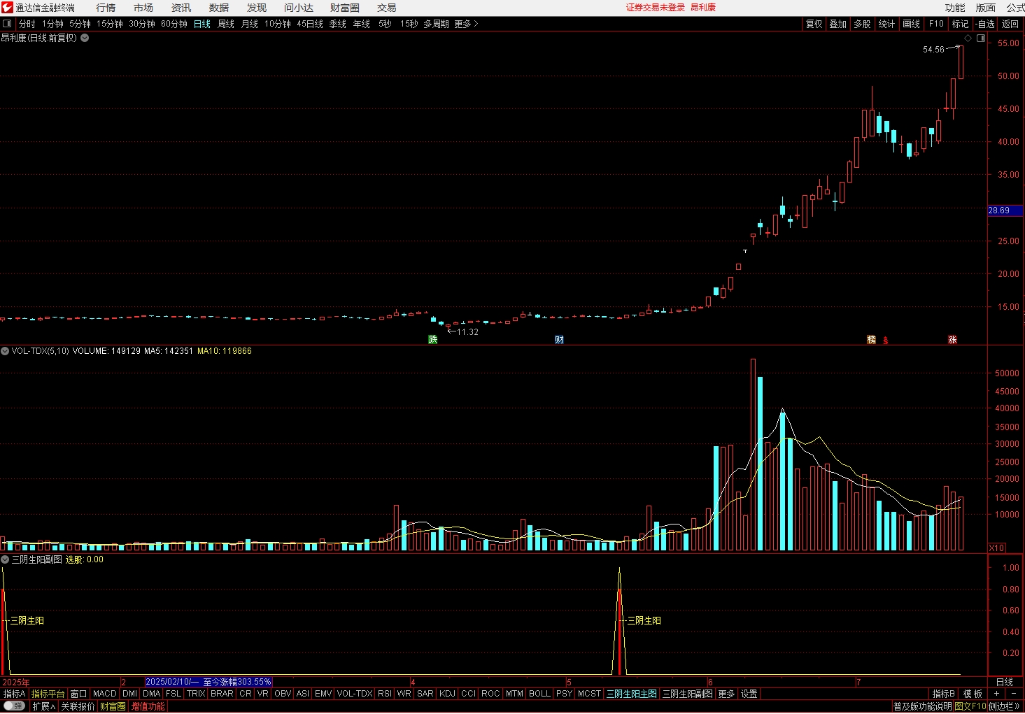Expand the 三阴生阳副图 indicator dropdown arrow
The image size is (1025, 714).
5,559
